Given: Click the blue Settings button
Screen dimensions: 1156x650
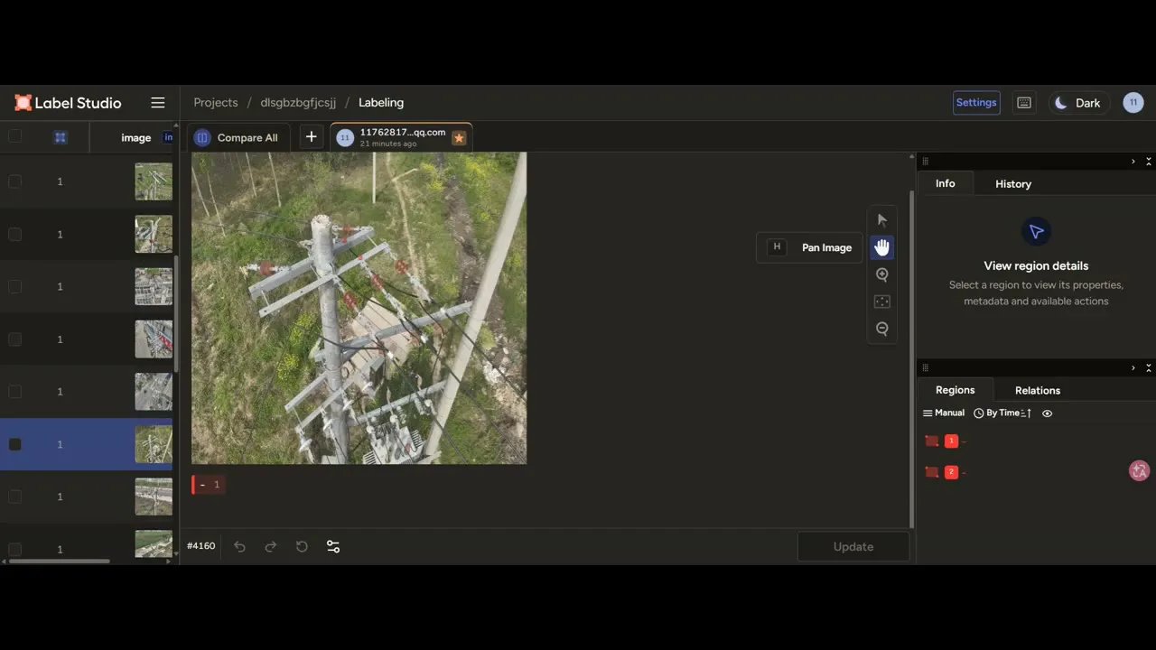Looking at the screenshot, I should click(x=976, y=103).
